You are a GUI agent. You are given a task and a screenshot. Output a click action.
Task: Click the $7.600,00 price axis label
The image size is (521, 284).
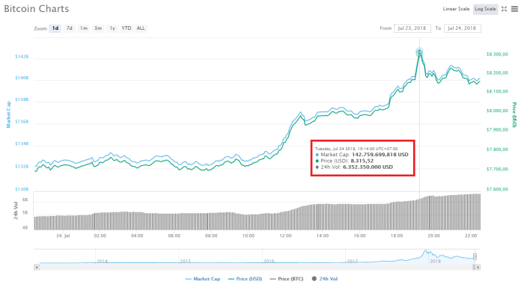pyautogui.click(x=497, y=189)
